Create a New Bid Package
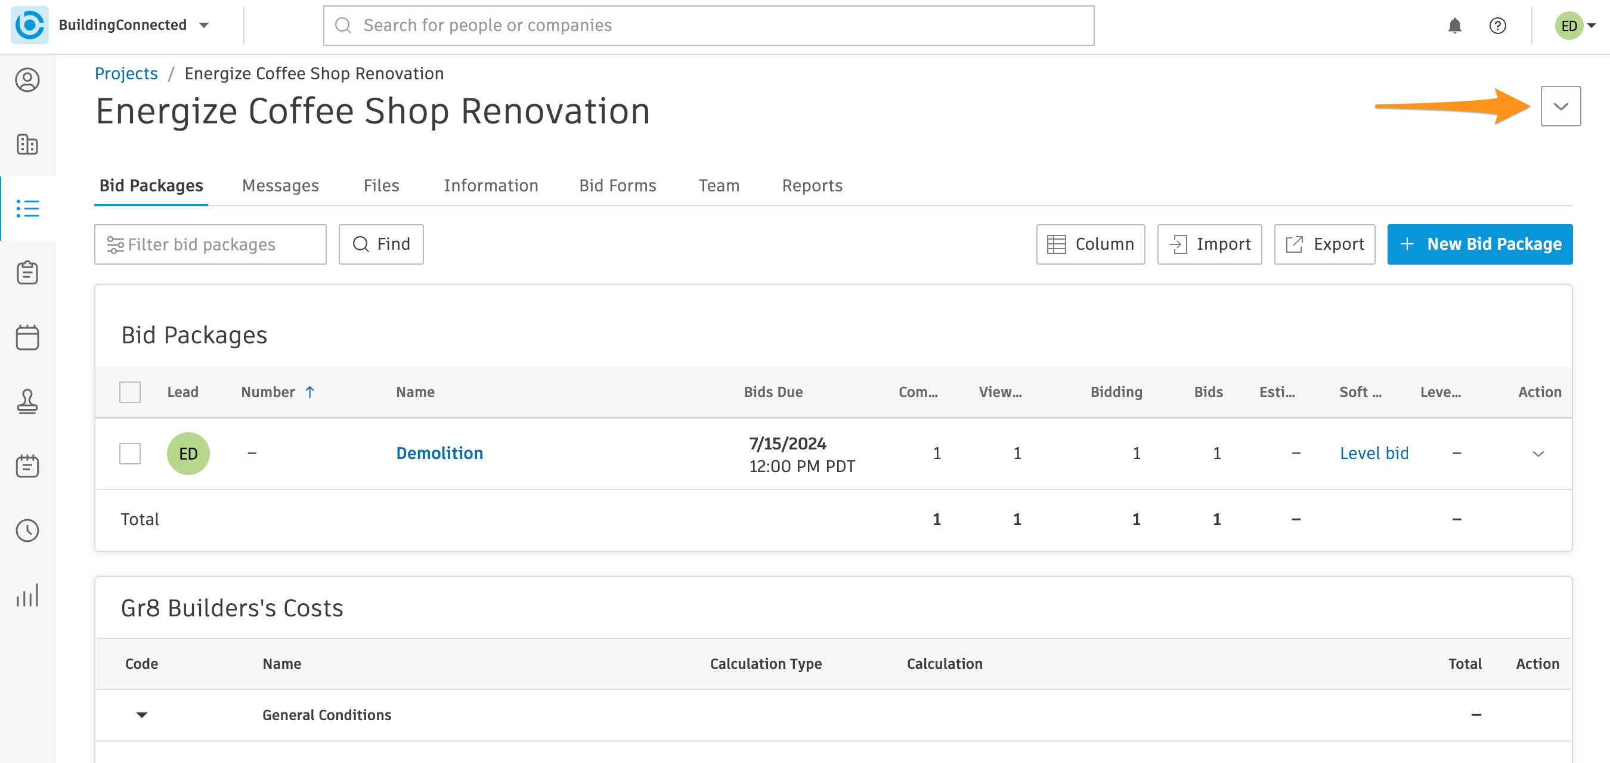 [1480, 244]
